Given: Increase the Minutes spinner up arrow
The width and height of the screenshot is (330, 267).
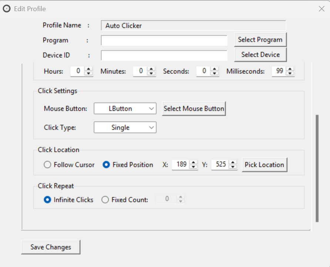Looking at the screenshot, I should [x=151, y=69].
